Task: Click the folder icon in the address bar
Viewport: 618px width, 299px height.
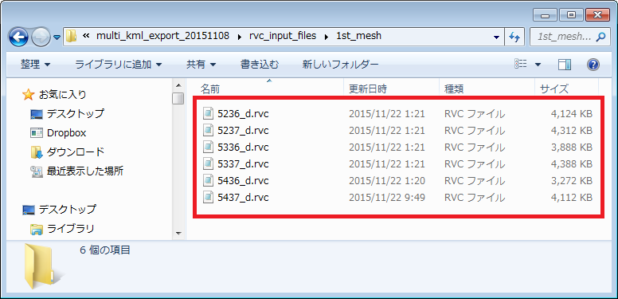Action: coord(71,37)
